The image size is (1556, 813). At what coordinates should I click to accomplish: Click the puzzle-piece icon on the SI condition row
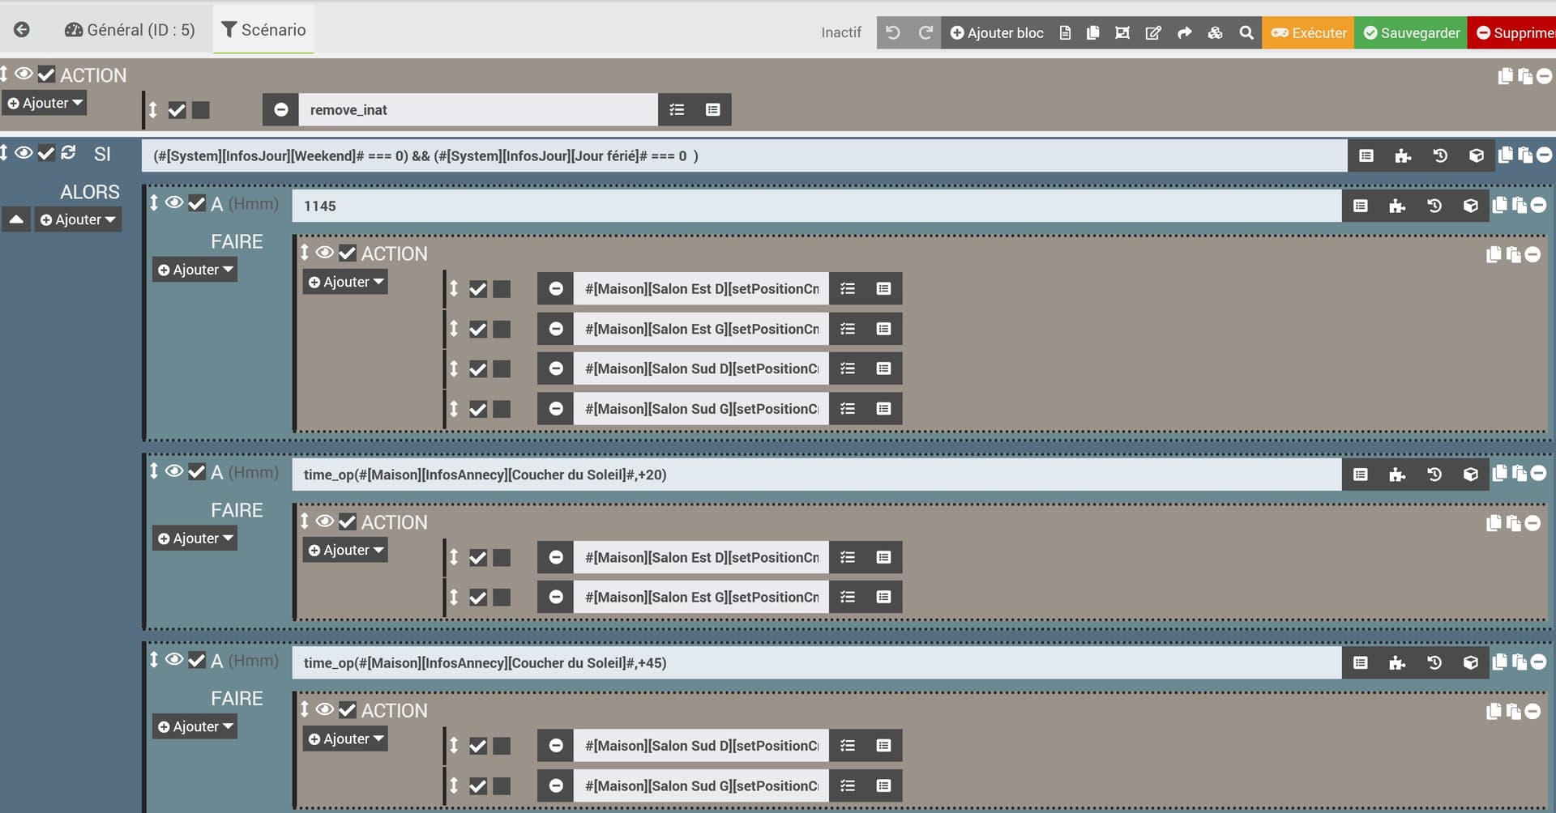[1403, 155]
